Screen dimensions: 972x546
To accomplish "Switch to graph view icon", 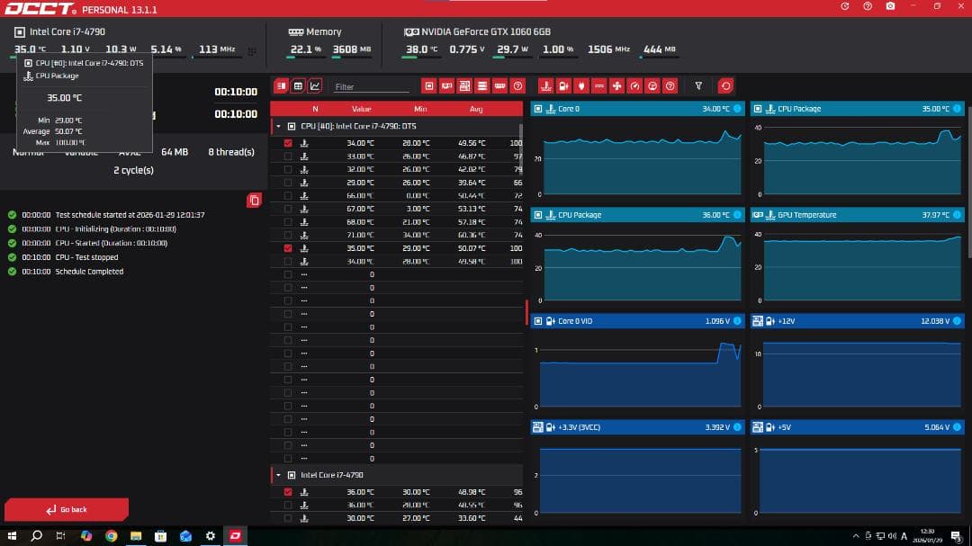I will [315, 86].
